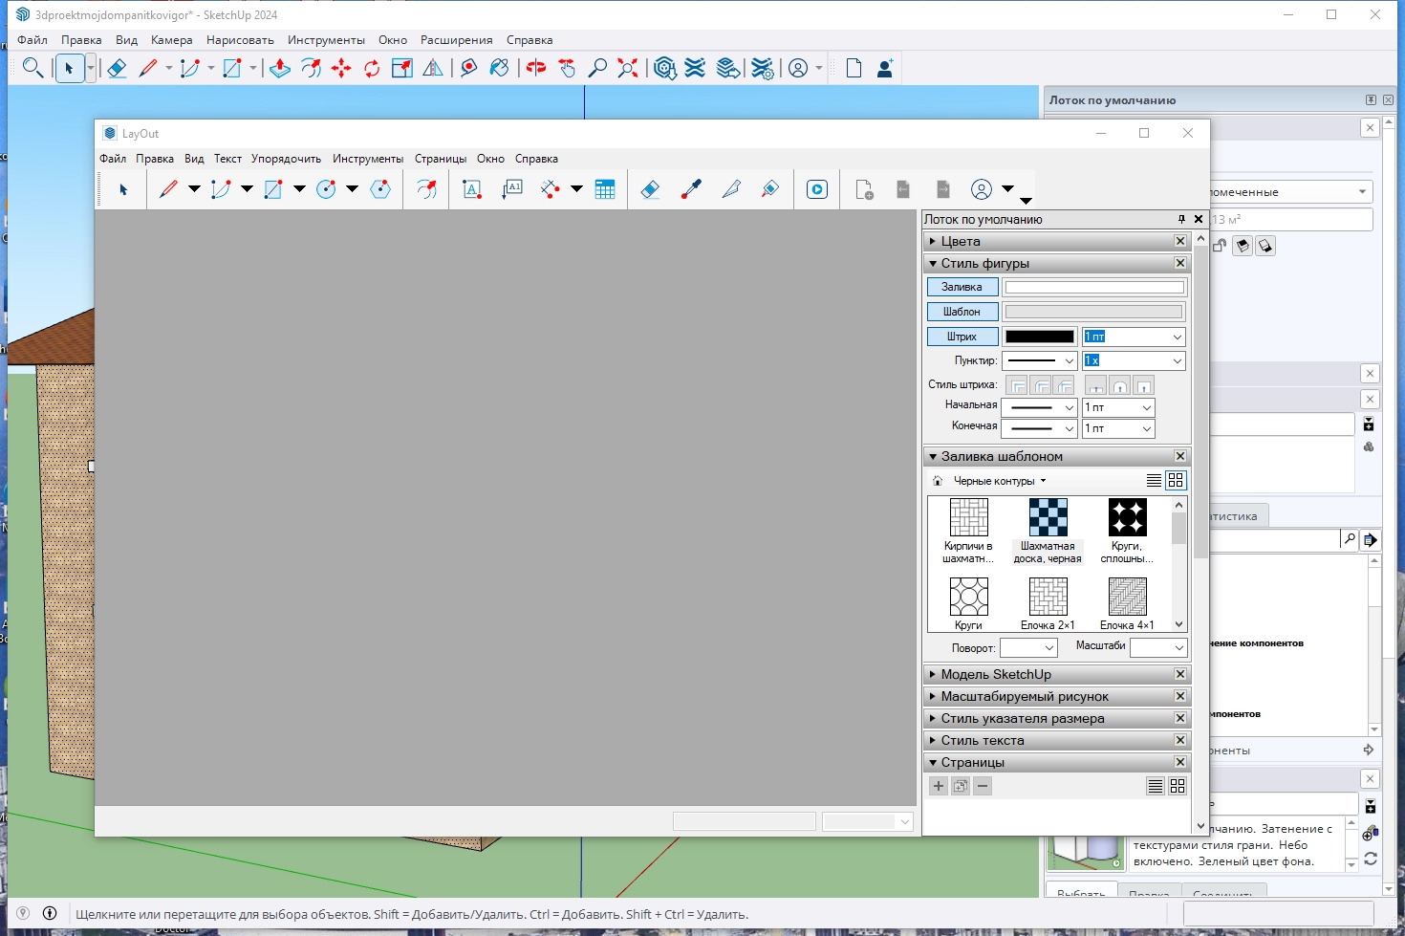Viewport: 1405px width, 936px height.
Task: Click the plus icon in Pages panel
Action: pos(939,786)
